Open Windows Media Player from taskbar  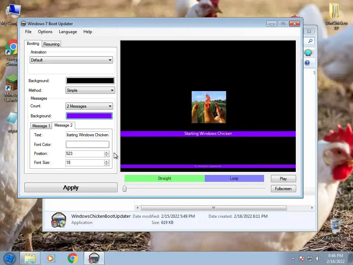[51, 258]
